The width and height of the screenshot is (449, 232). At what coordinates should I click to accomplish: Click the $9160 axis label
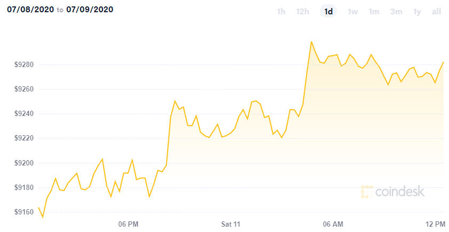click(x=24, y=212)
